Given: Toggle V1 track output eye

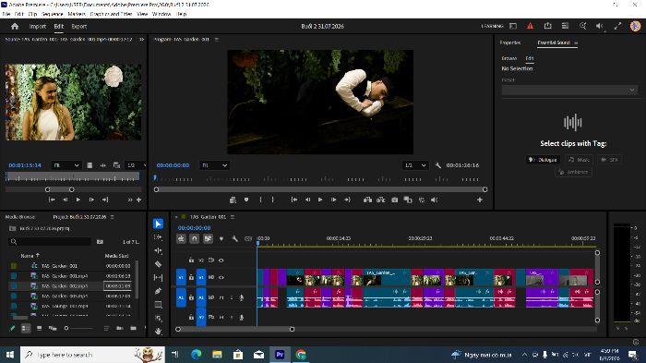Looking at the screenshot, I should coord(221,278).
